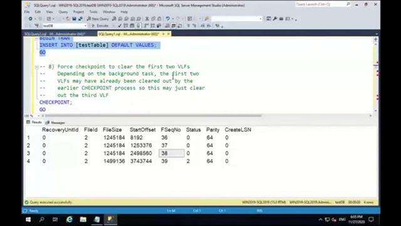Switch output to Results to Grid

coord(174,26)
